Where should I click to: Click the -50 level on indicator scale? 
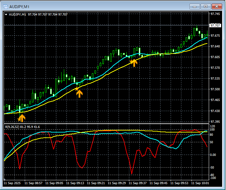pos(213,168)
